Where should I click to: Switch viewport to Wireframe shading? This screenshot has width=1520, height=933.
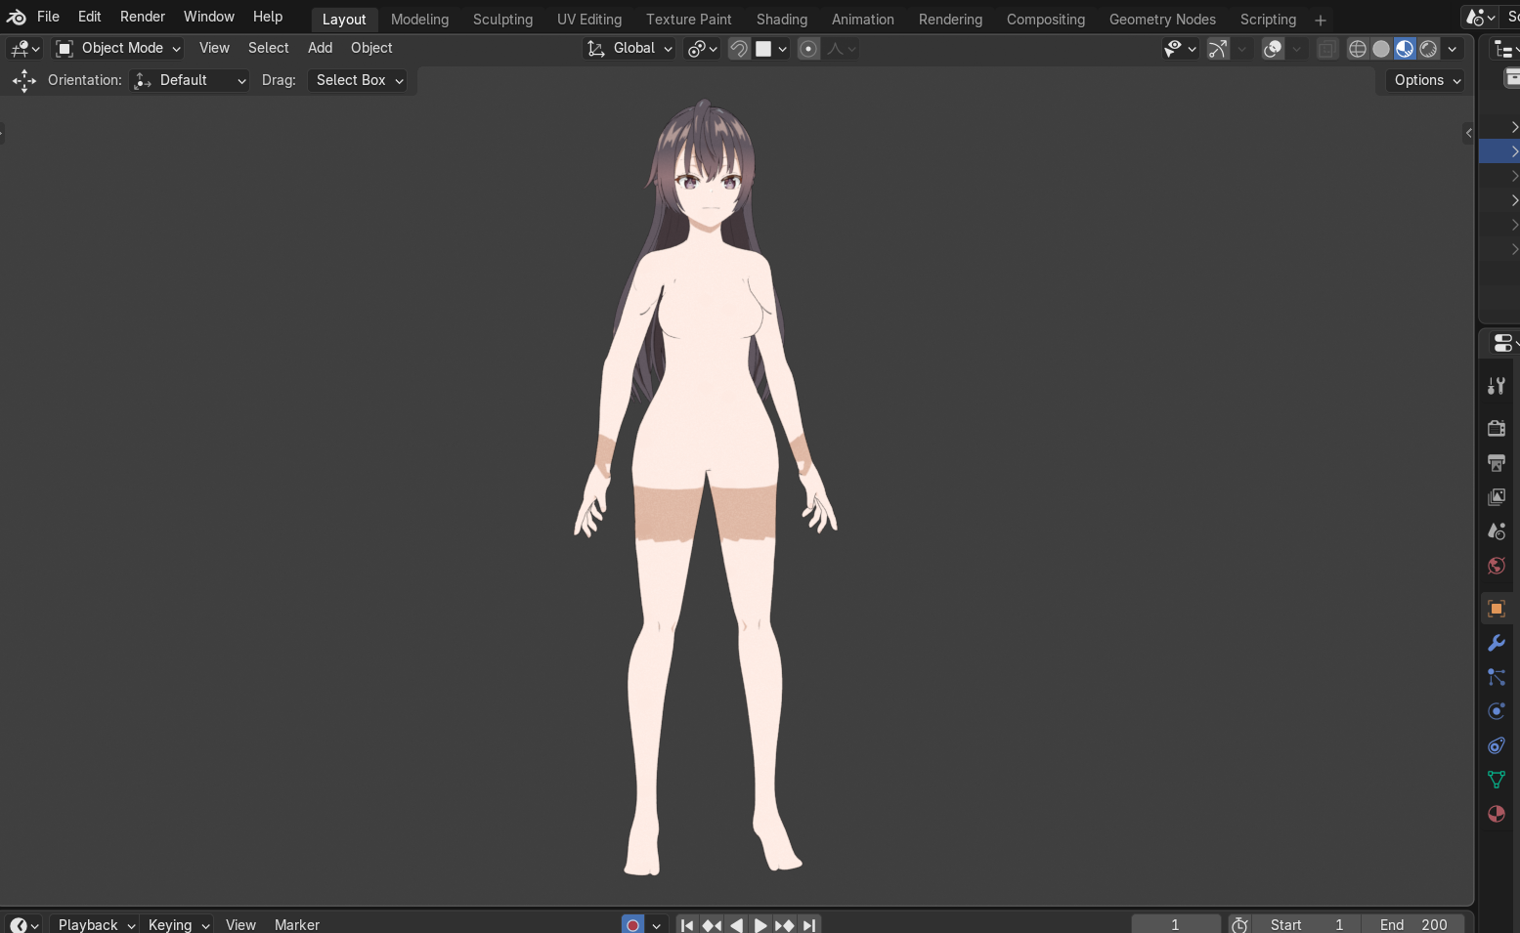[x=1357, y=49]
